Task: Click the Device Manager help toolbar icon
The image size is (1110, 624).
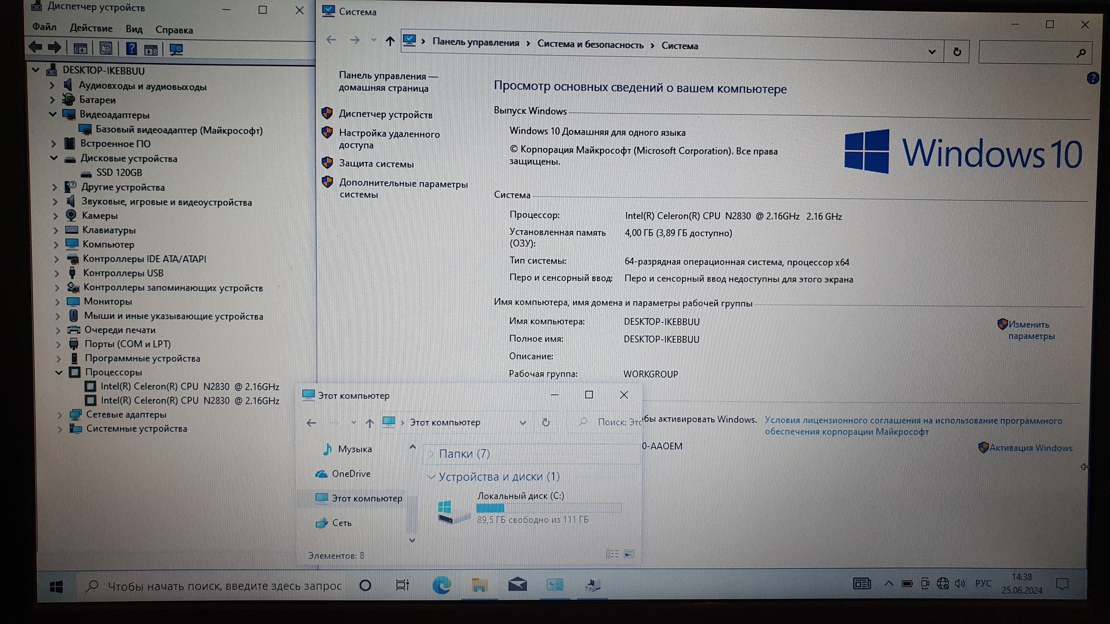Action: (x=131, y=49)
